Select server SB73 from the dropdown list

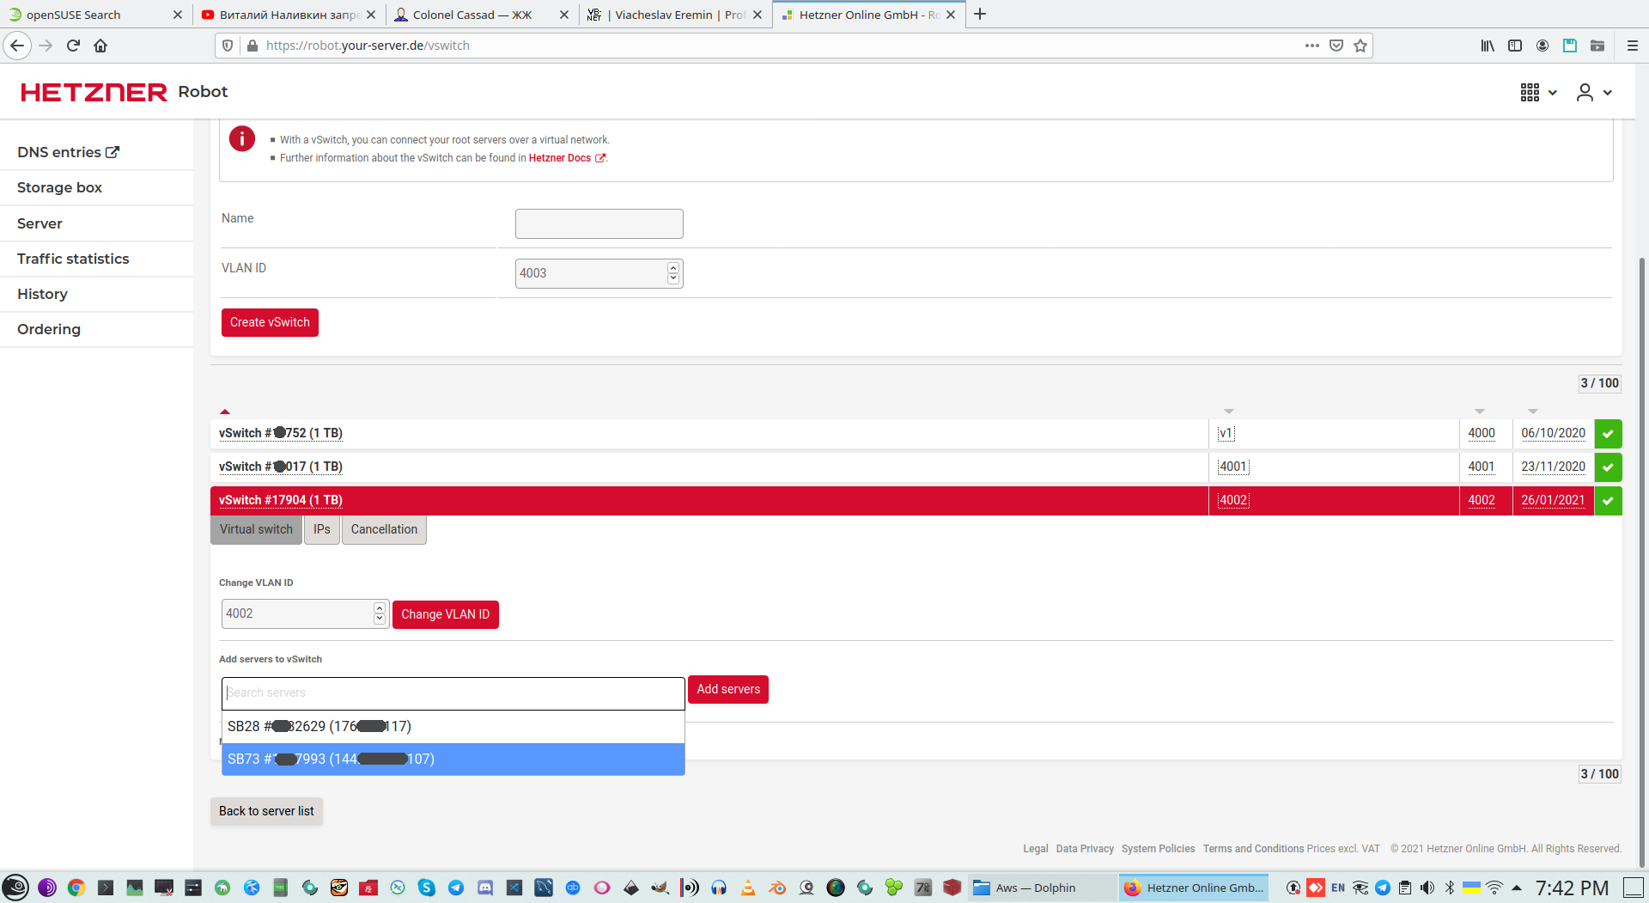pyautogui.click(x=453, y=760)
